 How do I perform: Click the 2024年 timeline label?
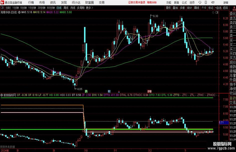(x=5, y=151)
